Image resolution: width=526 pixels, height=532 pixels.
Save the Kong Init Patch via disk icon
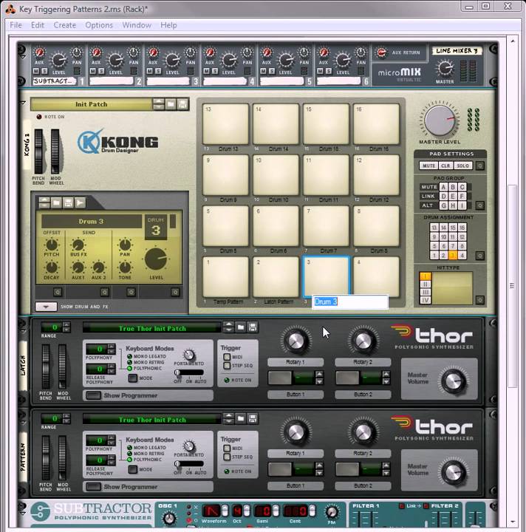(182, 104)
